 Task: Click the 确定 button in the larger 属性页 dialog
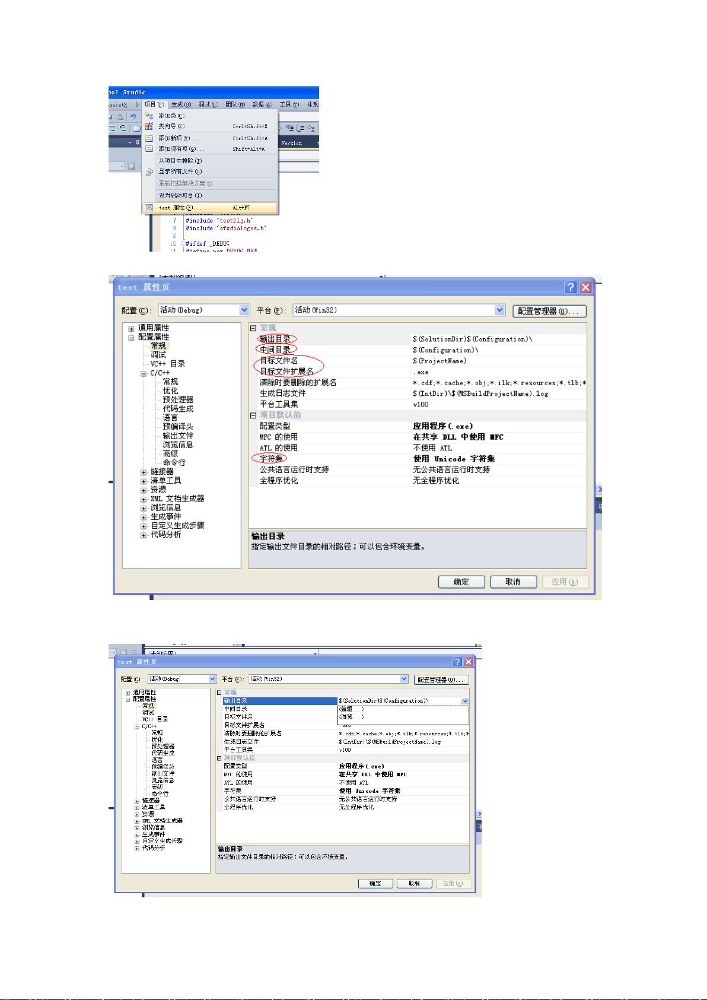461,582
